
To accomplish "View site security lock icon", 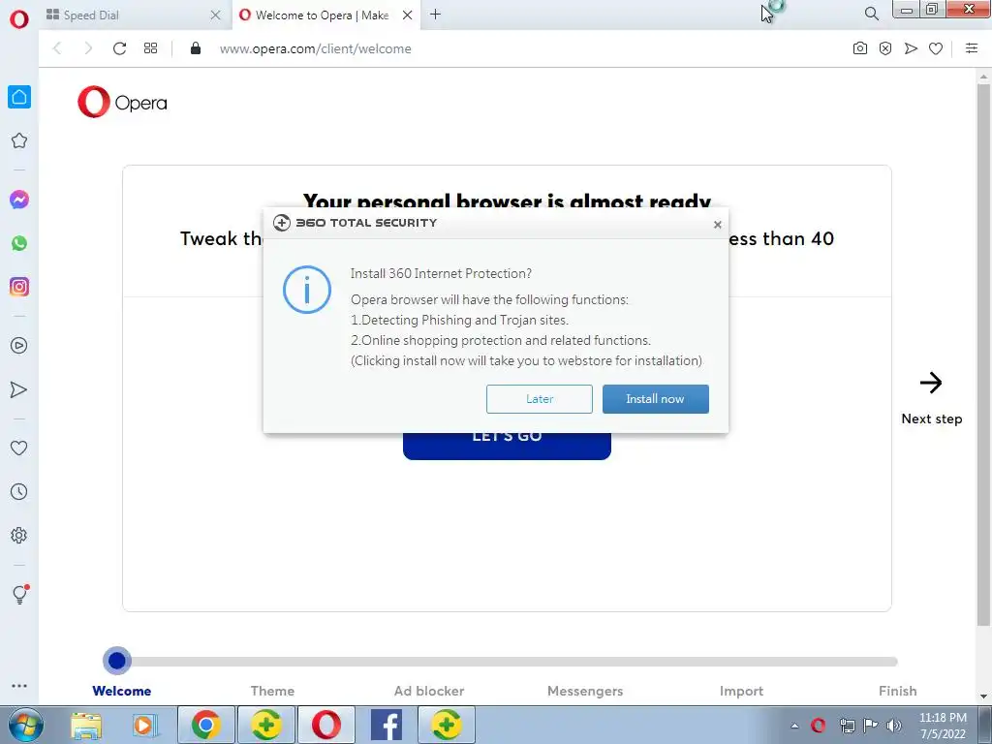I will [x=196, y=48].
